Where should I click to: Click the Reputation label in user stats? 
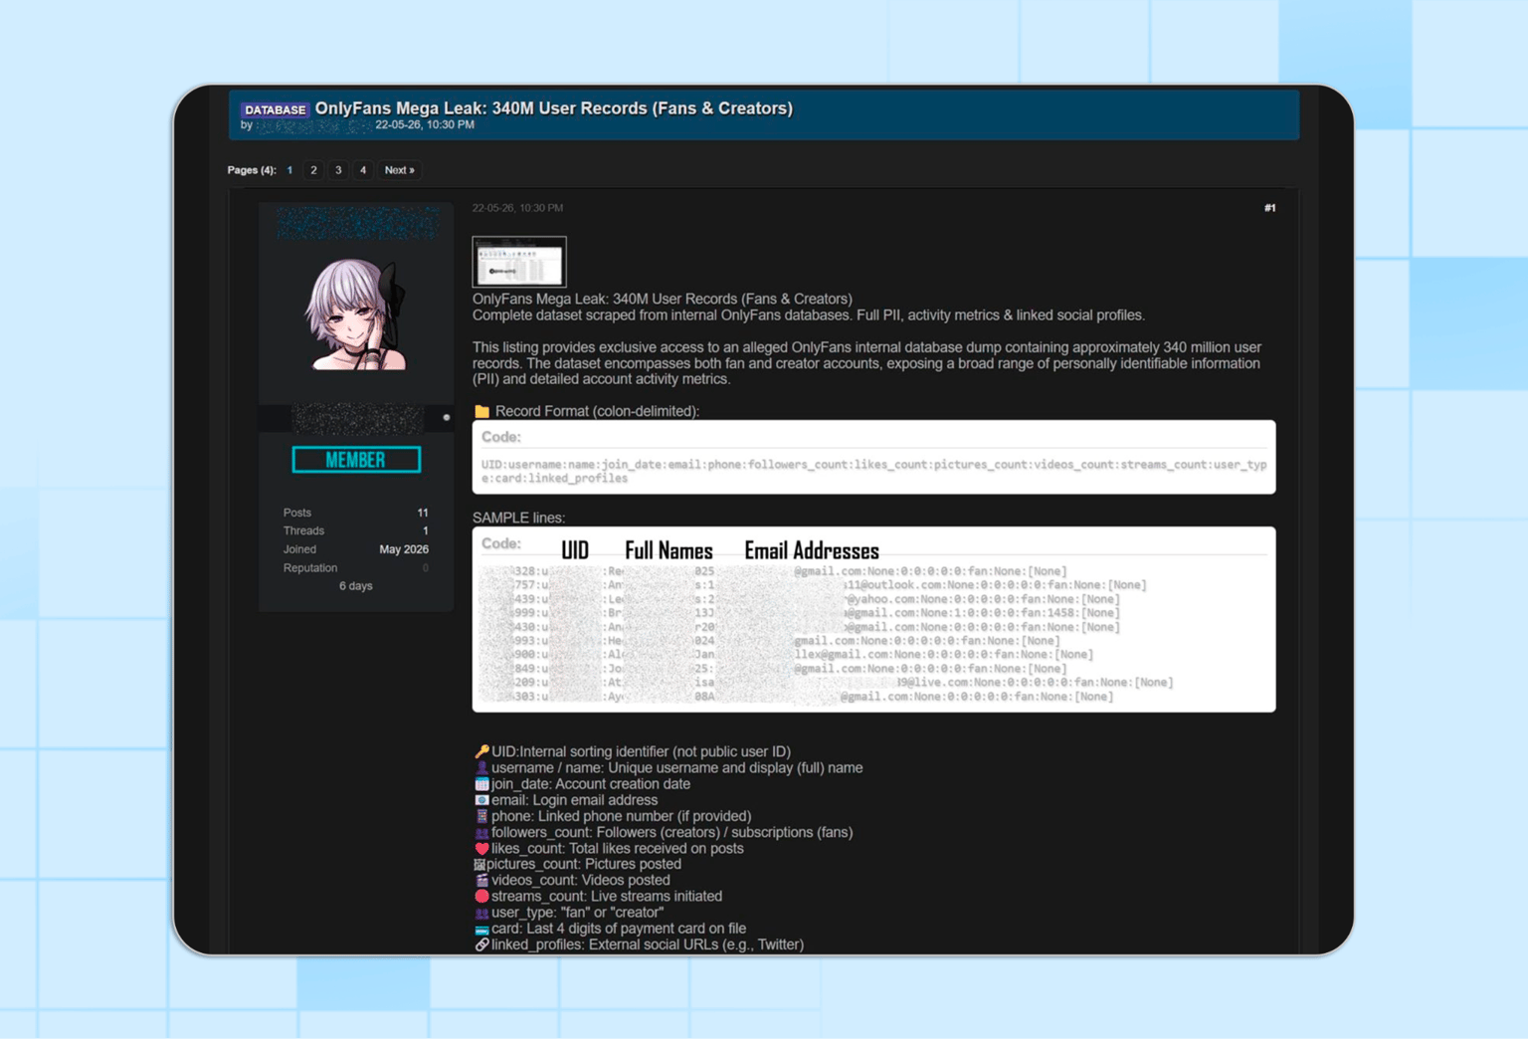[x=310, y=567]
